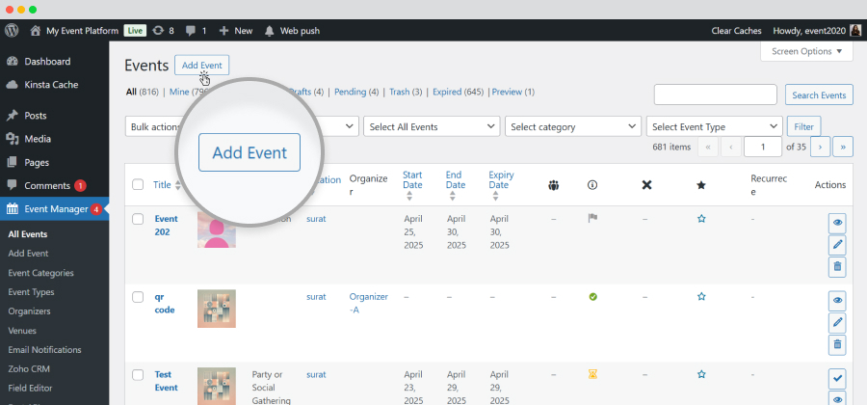Viewport: 867px width, 405px height.
Task: Click Clear Caches in the admin bar
Action: (737, 31)
